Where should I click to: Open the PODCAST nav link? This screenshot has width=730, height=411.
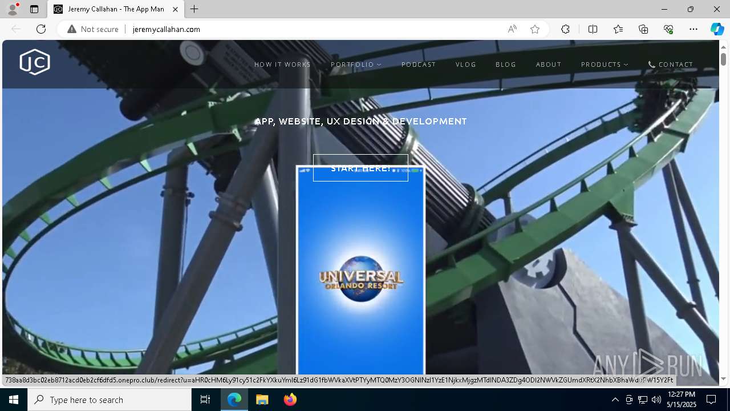(419, 65)
